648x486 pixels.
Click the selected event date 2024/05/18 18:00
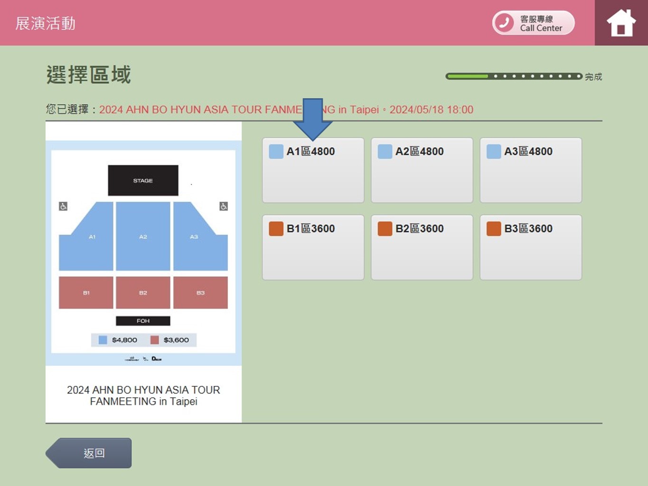coord(431,110)
